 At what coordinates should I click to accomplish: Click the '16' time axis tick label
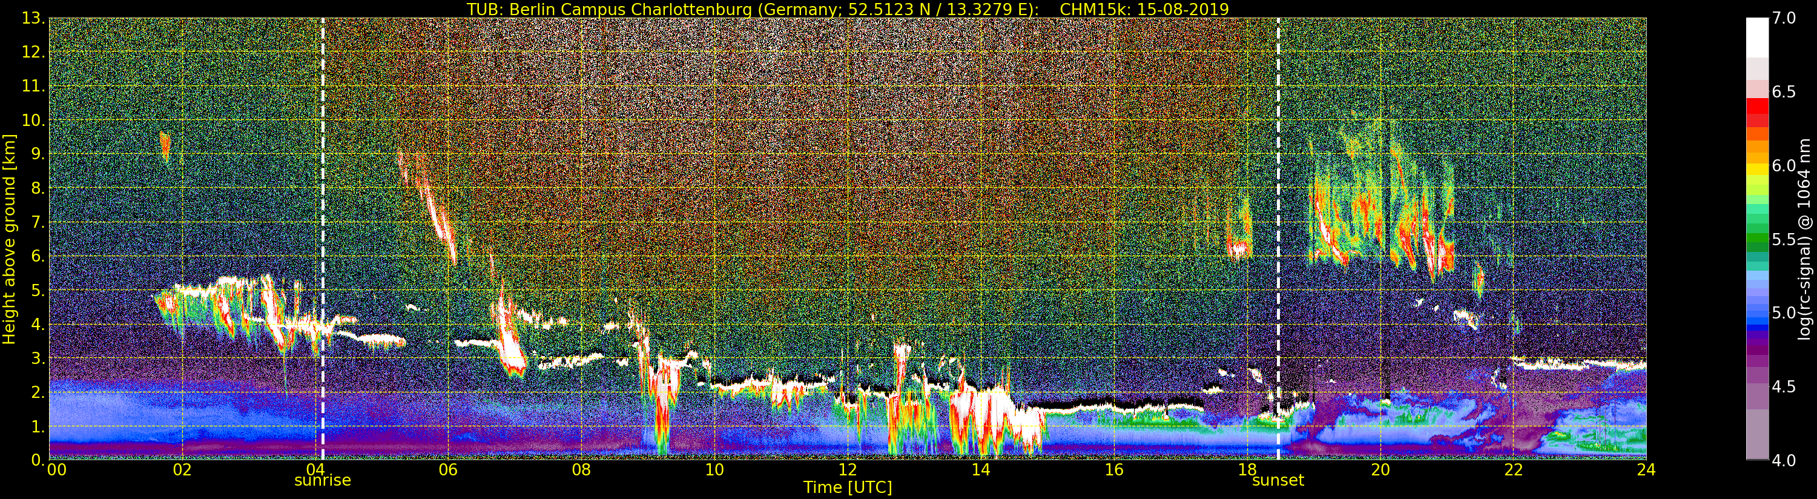pyautogui.click(x=1114, y=470)
